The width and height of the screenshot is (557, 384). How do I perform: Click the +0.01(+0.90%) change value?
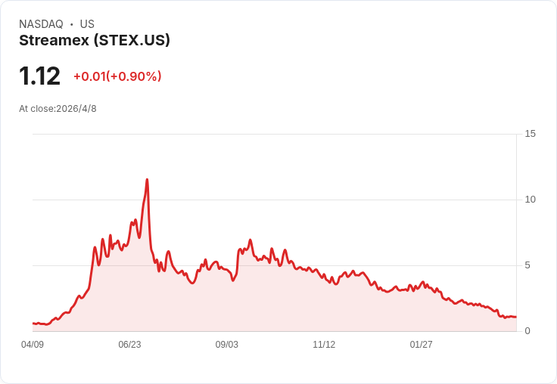coord(117,76)
